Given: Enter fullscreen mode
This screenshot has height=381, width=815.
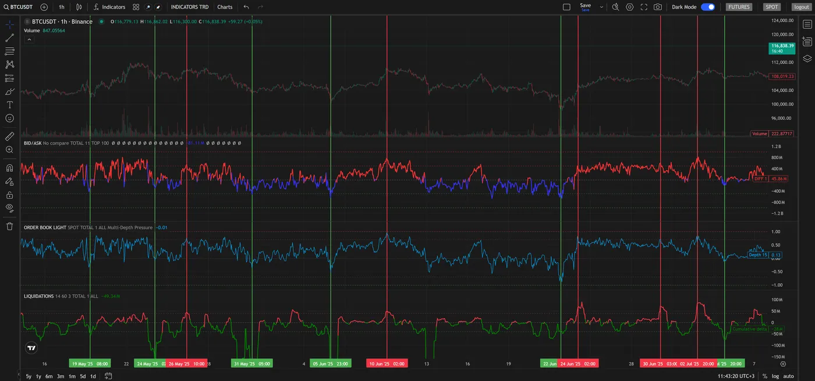Looking at the screenshot, I should [644, 7].
